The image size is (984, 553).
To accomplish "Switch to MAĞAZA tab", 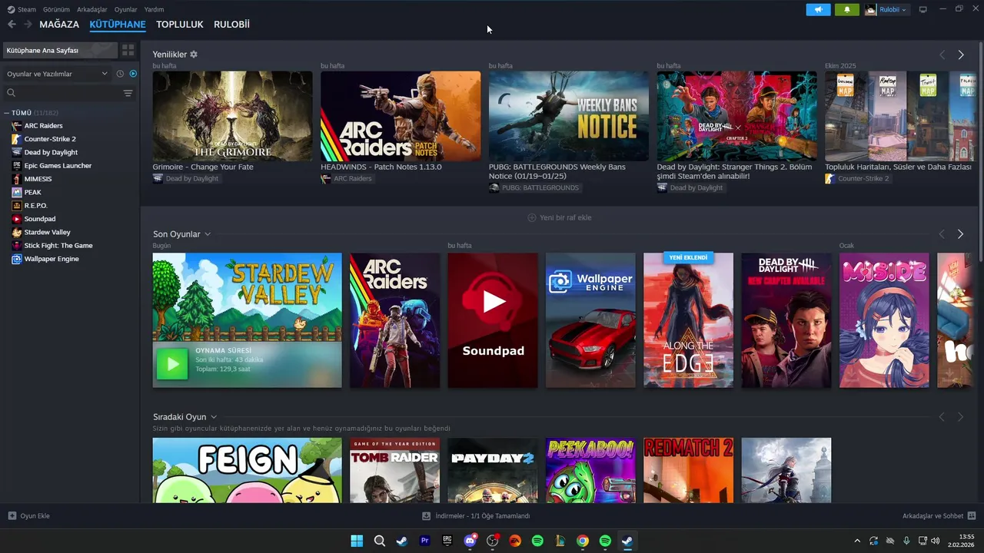I will point(59,25).
